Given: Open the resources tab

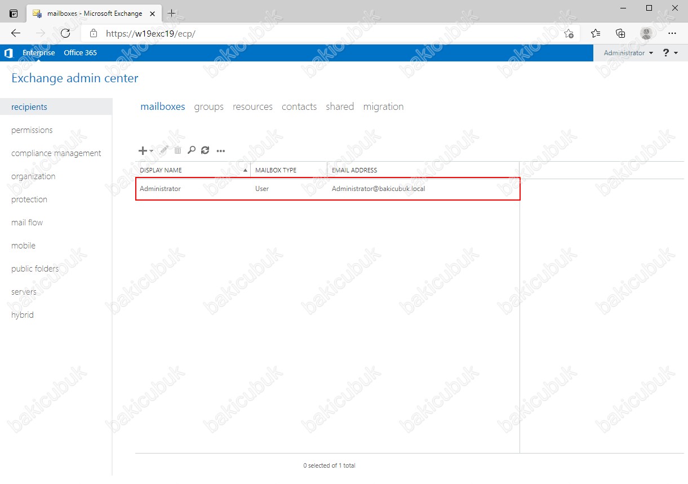Looking at the screenshot, I should (252, 106).
